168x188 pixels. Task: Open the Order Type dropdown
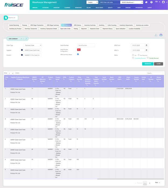pos(32,45)
